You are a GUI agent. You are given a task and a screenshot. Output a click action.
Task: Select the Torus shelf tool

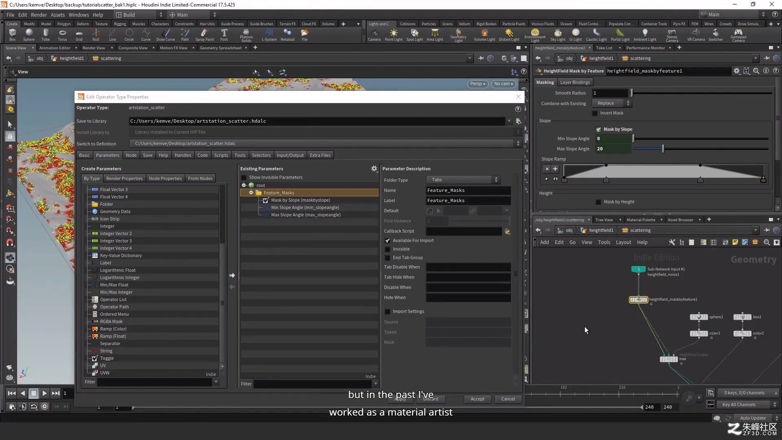pos(62,35)
